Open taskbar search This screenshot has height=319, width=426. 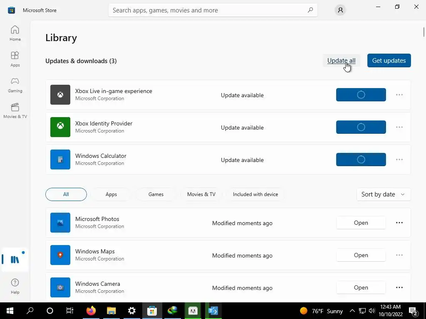(30, 311)
